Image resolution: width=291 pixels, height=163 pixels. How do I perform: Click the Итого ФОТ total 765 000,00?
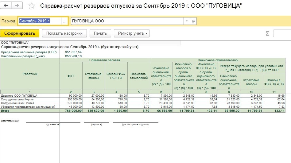pyautogui.click(x=71, y=111)
